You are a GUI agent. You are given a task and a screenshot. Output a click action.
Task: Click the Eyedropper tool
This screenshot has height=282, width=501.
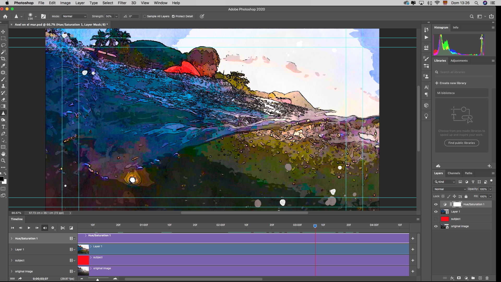pyautogui.click(x=3, y=66)
